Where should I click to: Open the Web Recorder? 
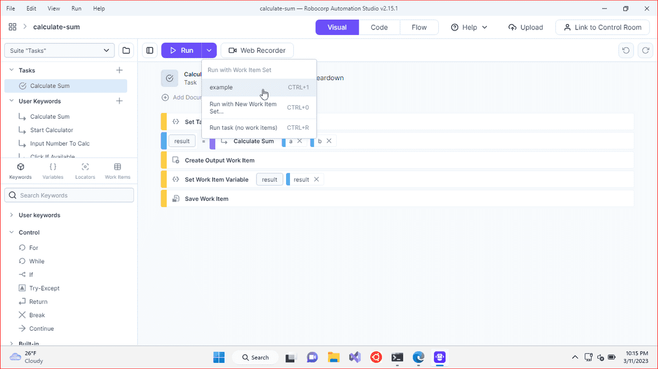click(257, 50)
